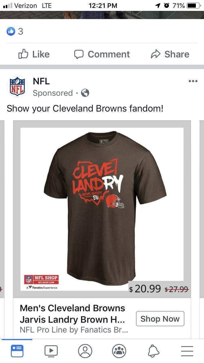Like the post above the ad
Screen dimensions: 204x363
[x=34, y=54]
